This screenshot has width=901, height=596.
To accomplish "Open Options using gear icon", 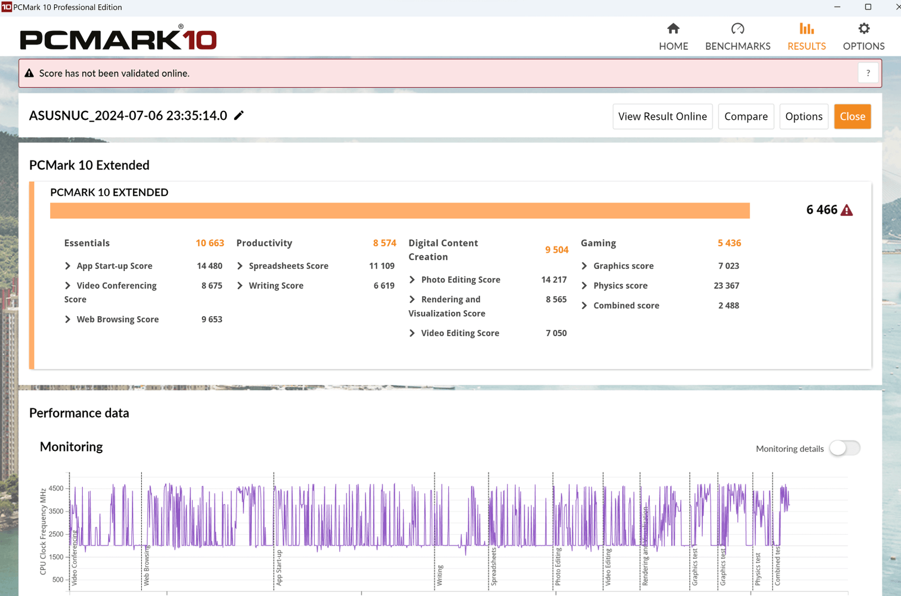I will 863,29.
